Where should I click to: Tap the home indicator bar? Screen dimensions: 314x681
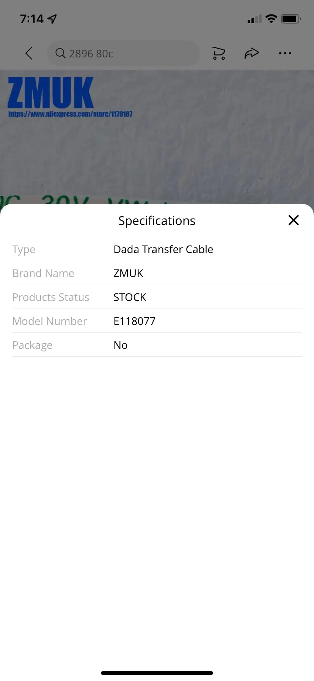[x=157, y=673]
